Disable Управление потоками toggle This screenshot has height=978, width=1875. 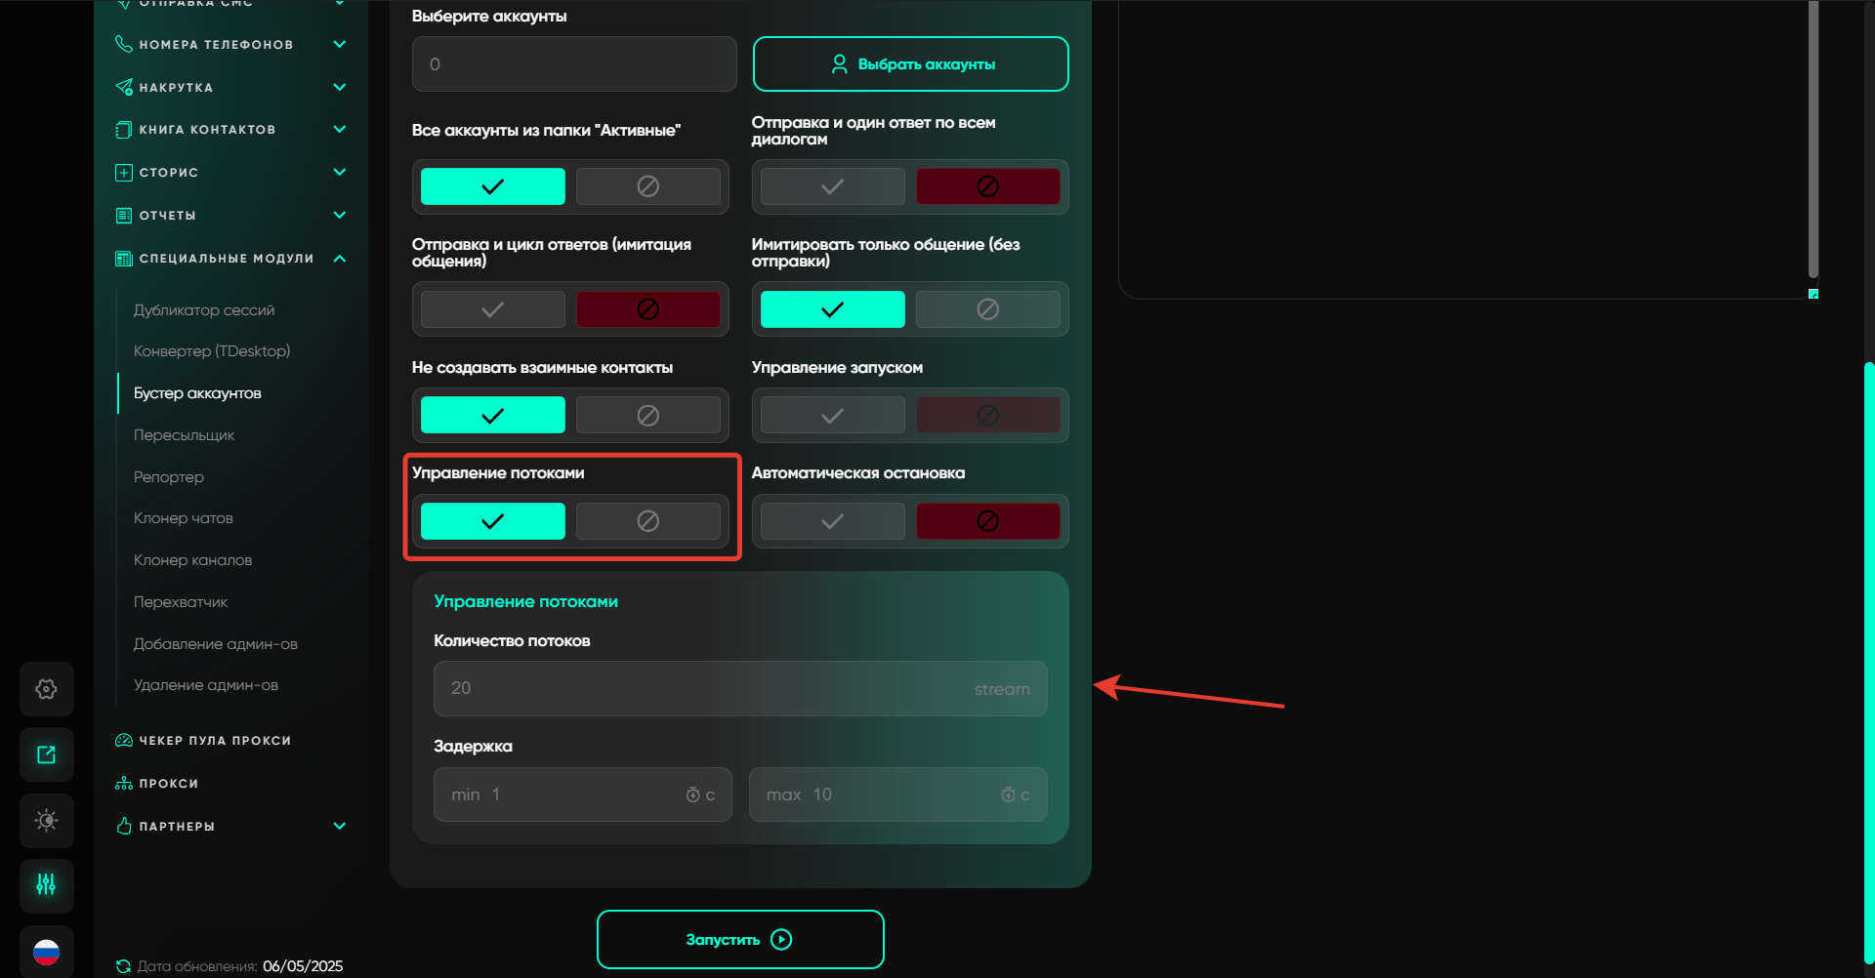(647, 521)
